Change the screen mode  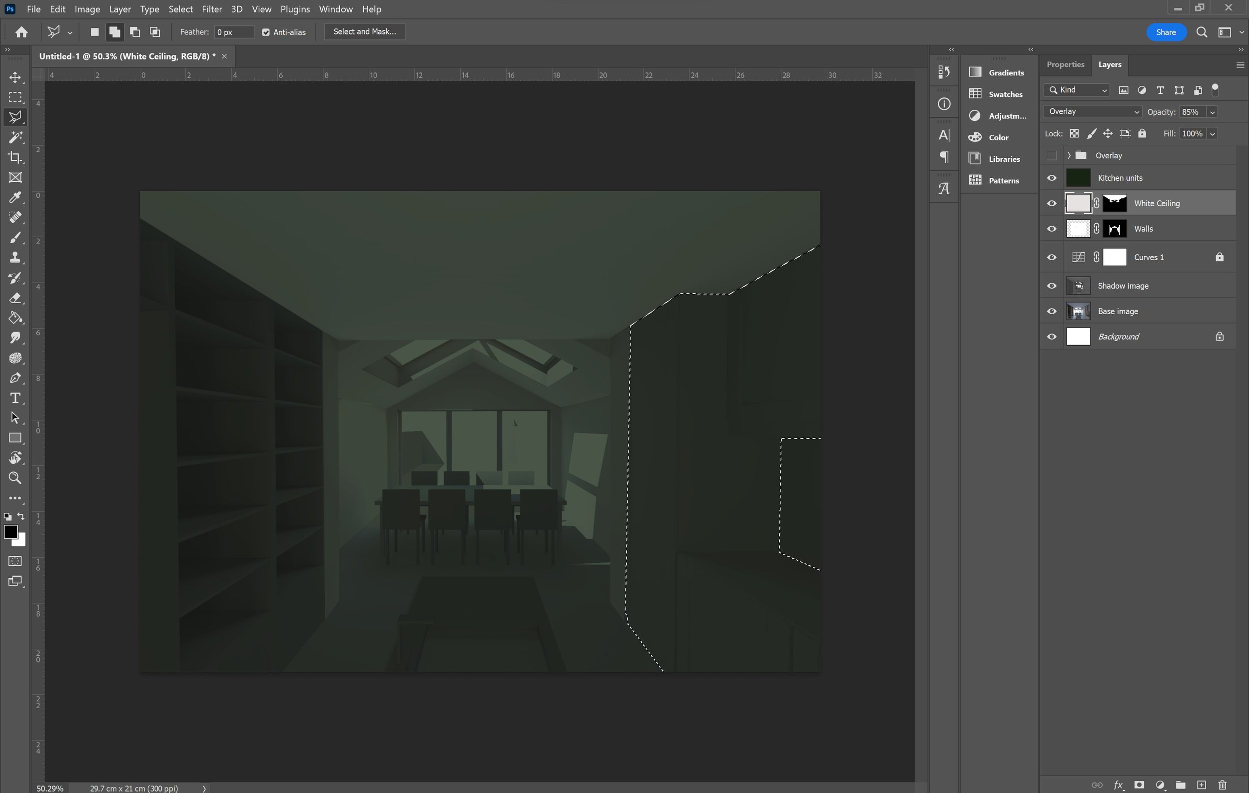(x=15, y=582)
